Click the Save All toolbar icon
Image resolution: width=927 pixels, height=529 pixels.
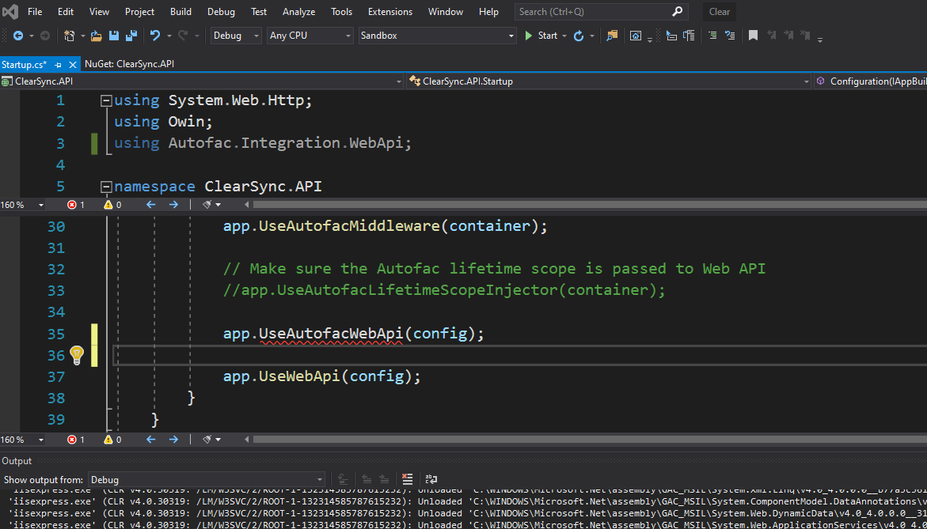[x=131, y=36]
